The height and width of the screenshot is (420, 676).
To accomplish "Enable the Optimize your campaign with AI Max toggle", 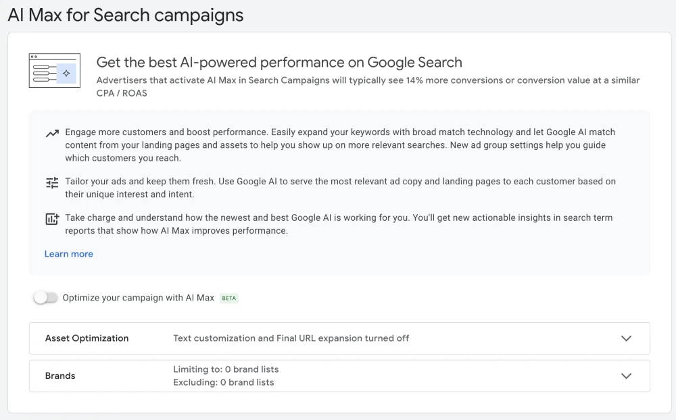I will tap(46, 298).
